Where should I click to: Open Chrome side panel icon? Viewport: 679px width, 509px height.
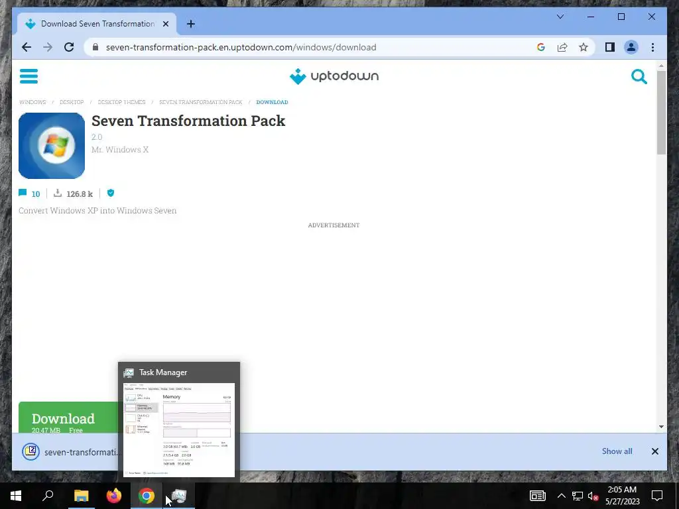tap(610, 47)
